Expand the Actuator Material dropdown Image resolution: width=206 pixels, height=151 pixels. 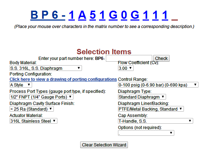pos(34,121)
